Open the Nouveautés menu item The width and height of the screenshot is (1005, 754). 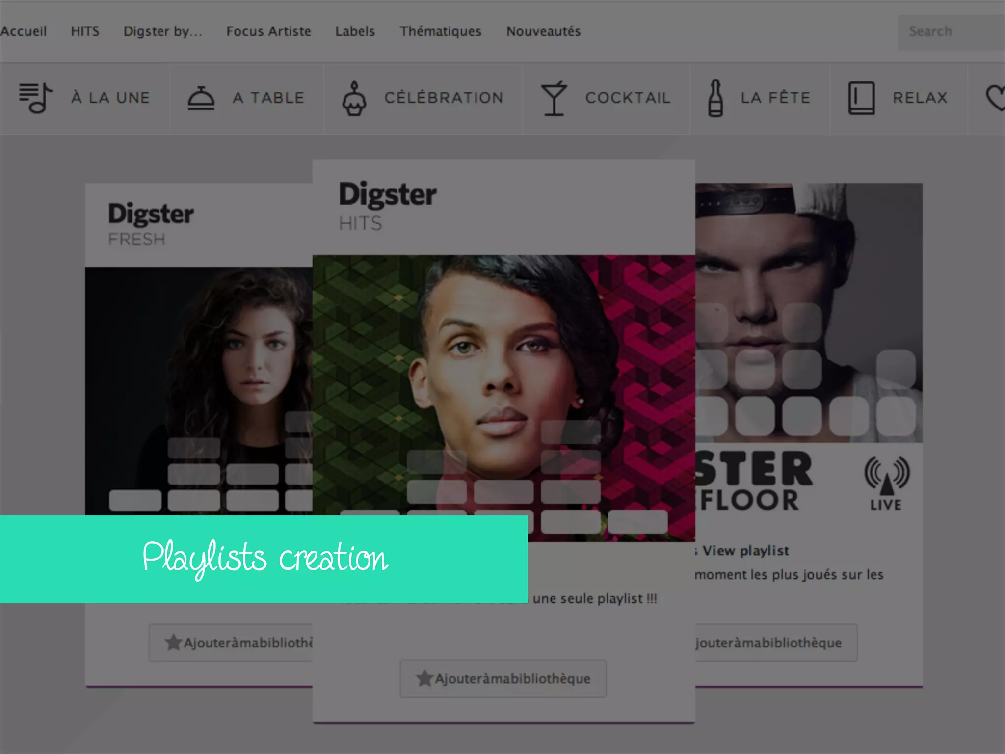click(543, 31)
